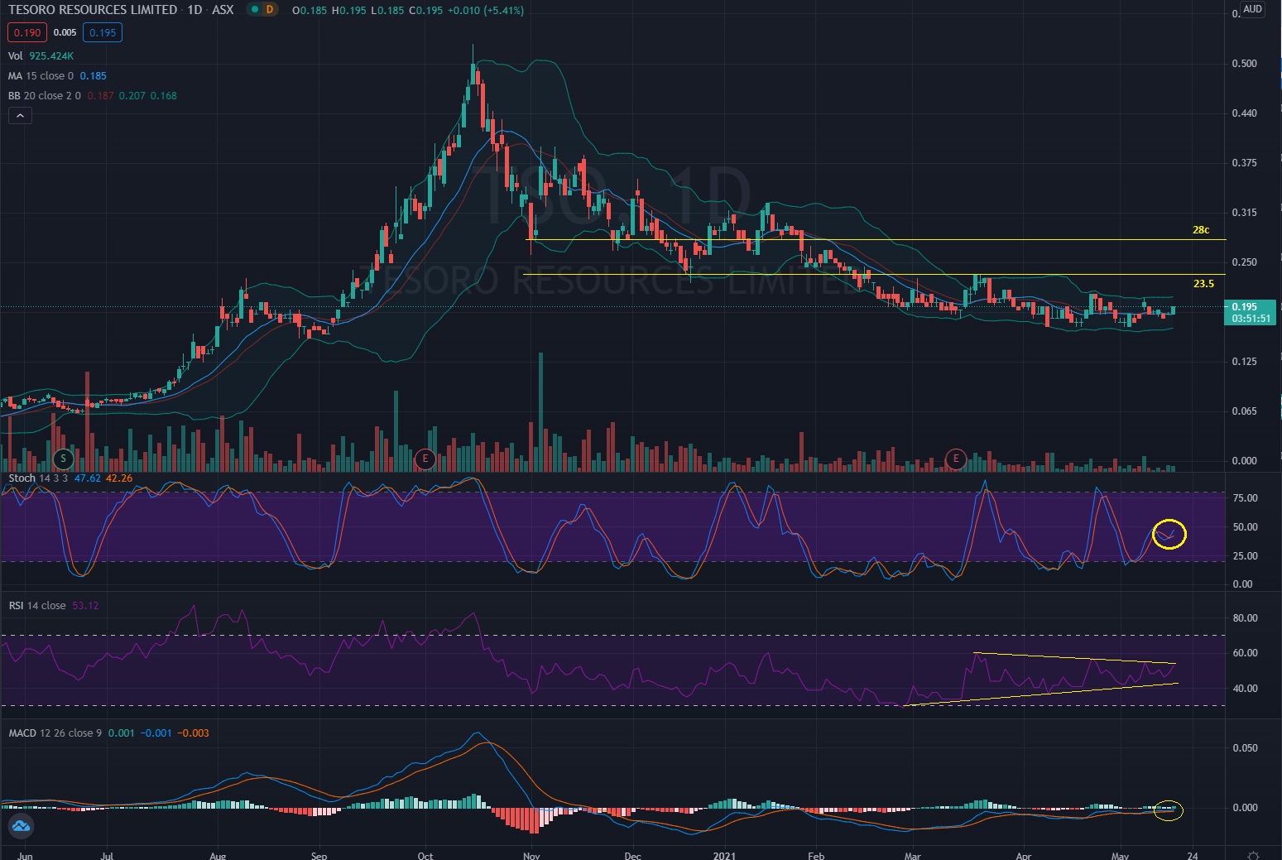Screen dimensions: 1282x860
Task: Click the MACD signal value -0.003
Action: coord(194,733)
